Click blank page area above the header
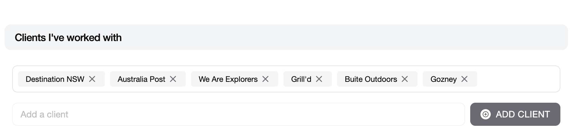The height and width of the screenshot is (138, 579). click(289, 11)
